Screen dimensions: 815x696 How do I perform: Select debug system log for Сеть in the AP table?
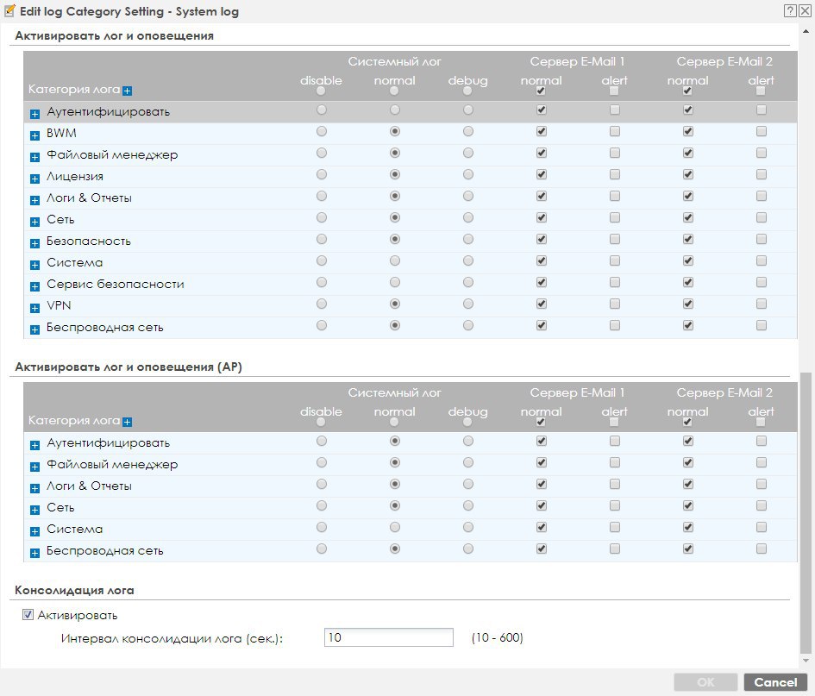tap(468, 505)
